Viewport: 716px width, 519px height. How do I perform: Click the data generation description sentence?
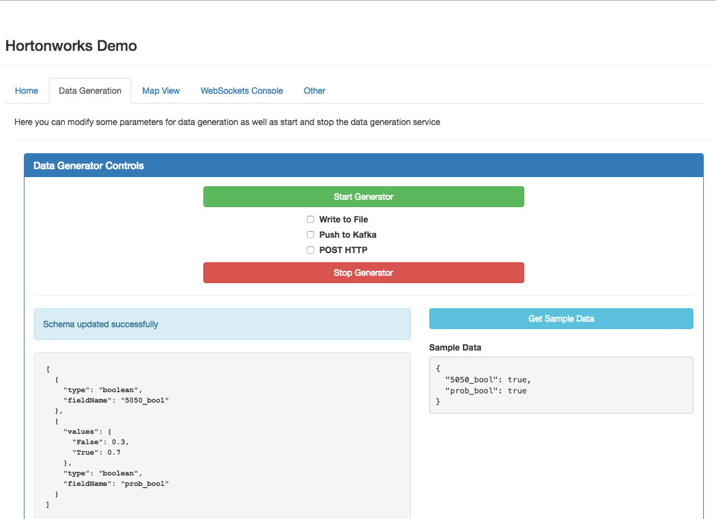click(x=227, y=122)
